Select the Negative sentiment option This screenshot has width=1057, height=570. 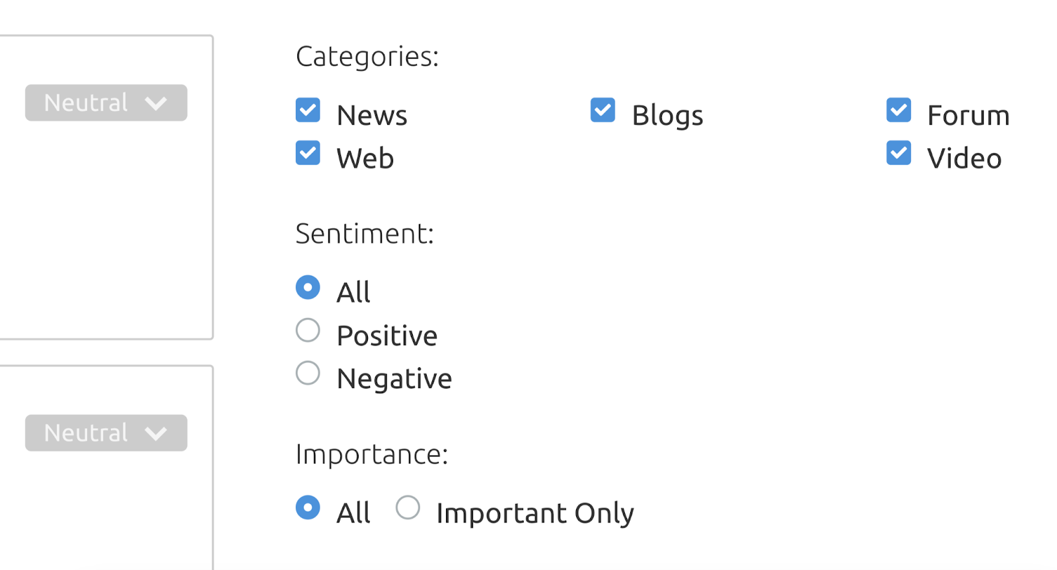click(x=308, y=373)
